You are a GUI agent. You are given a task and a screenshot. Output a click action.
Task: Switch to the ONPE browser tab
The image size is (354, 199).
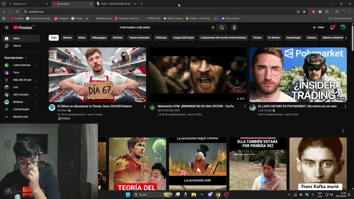tap(116, 4)
